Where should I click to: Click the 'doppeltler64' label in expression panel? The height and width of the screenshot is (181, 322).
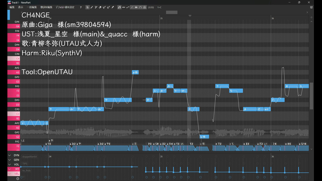30,157
